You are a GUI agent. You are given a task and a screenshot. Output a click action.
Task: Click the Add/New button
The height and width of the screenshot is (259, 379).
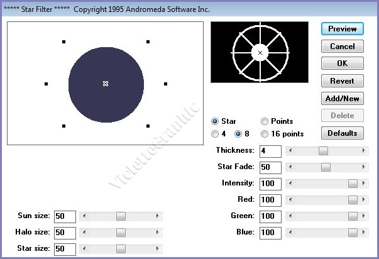click(x=342, y=98)
